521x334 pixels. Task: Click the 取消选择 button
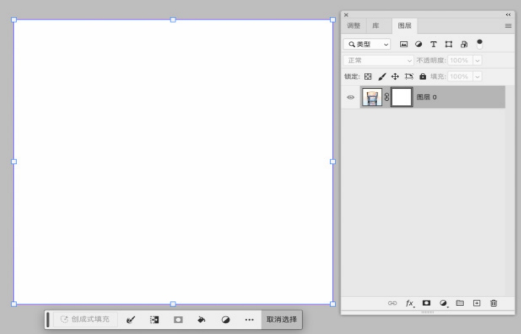(281, 319)
